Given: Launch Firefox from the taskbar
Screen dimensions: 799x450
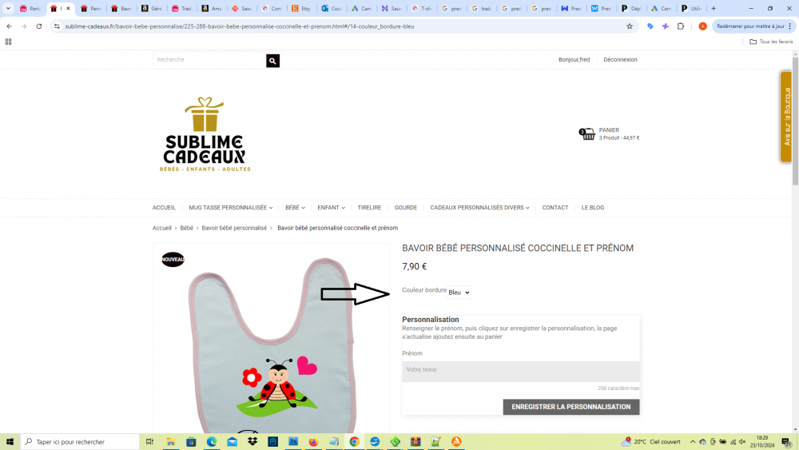Looking at the screenshot, I should (x=313, y=442).
